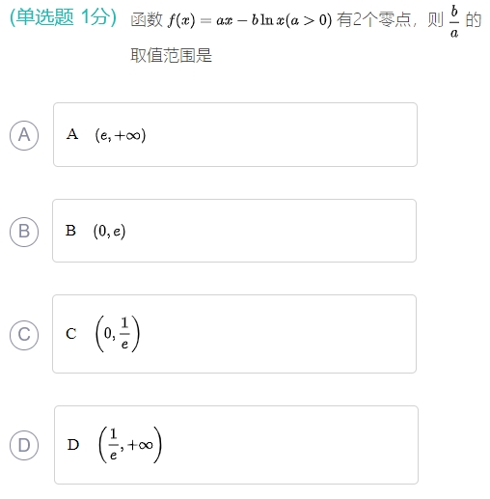Click the serif letter B inside second answer box
Viewport: 490px width, 499px height.
click(x=70, y=231)
